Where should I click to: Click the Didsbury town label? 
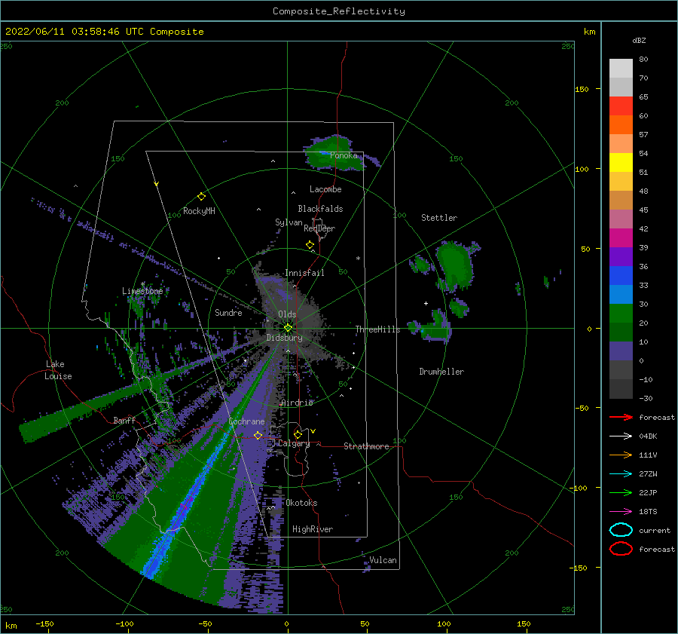coord(284,338)
